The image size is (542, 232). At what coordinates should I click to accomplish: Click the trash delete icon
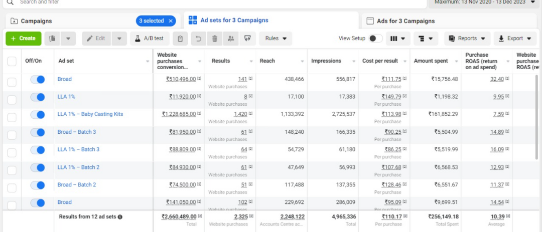click(215, 39)
